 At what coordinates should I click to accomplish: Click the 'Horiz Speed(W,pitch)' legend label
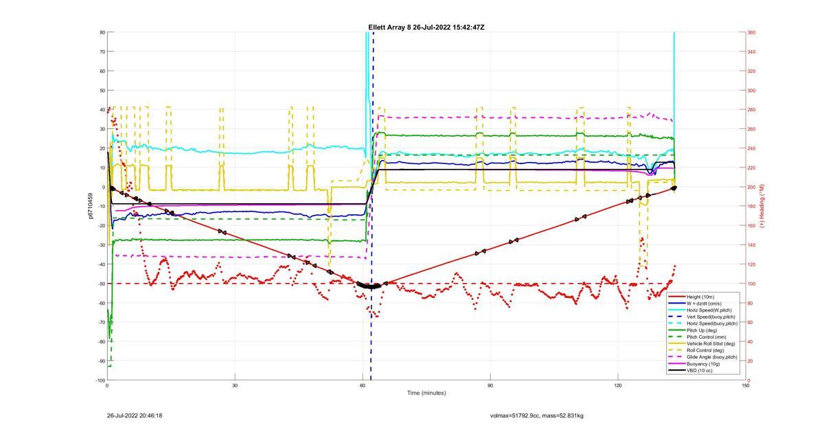click(709, 310)
